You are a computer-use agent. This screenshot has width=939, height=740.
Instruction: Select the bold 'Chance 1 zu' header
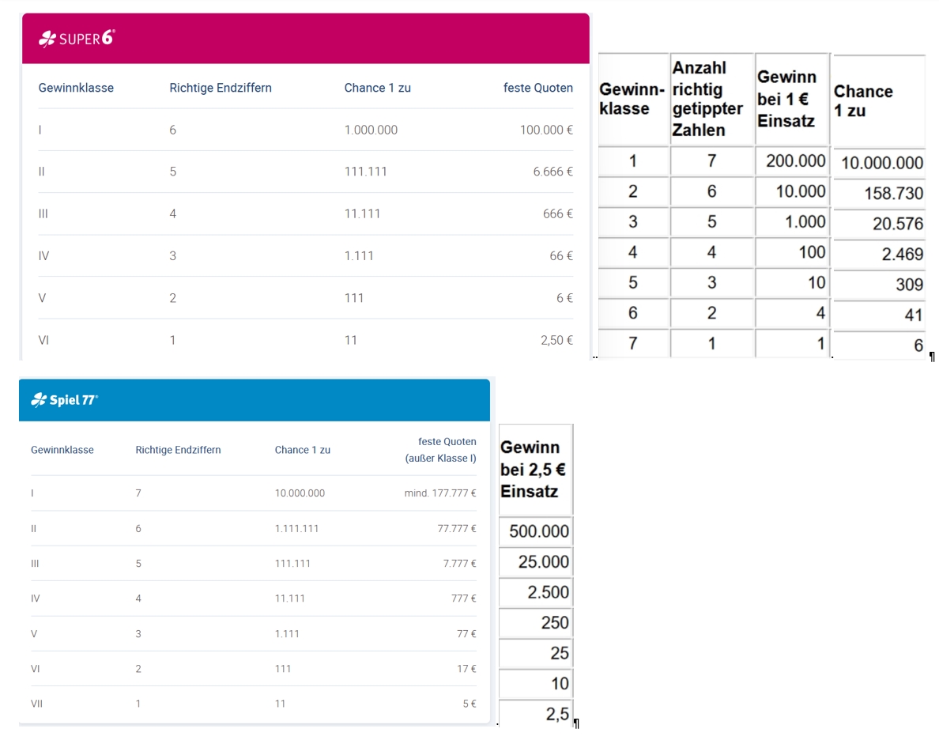point(863,100)
